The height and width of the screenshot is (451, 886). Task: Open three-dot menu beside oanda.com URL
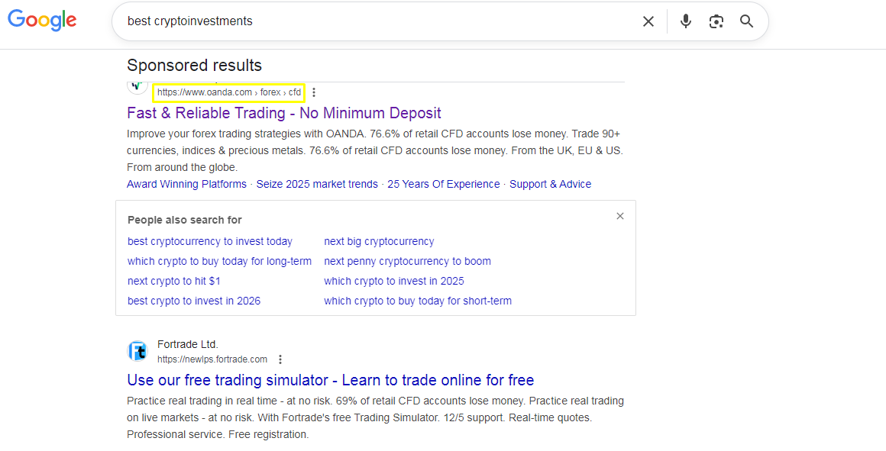click(314, 92)
